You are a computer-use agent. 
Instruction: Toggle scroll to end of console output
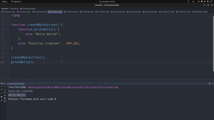click(x=5, y=95)
